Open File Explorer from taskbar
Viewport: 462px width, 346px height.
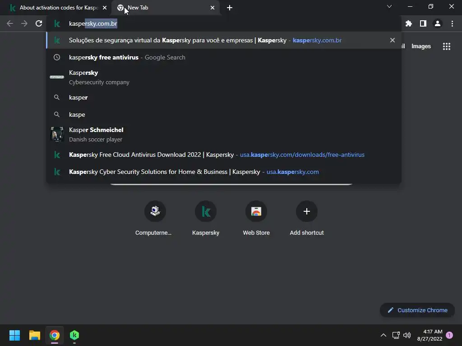click(x=34, y=335)
